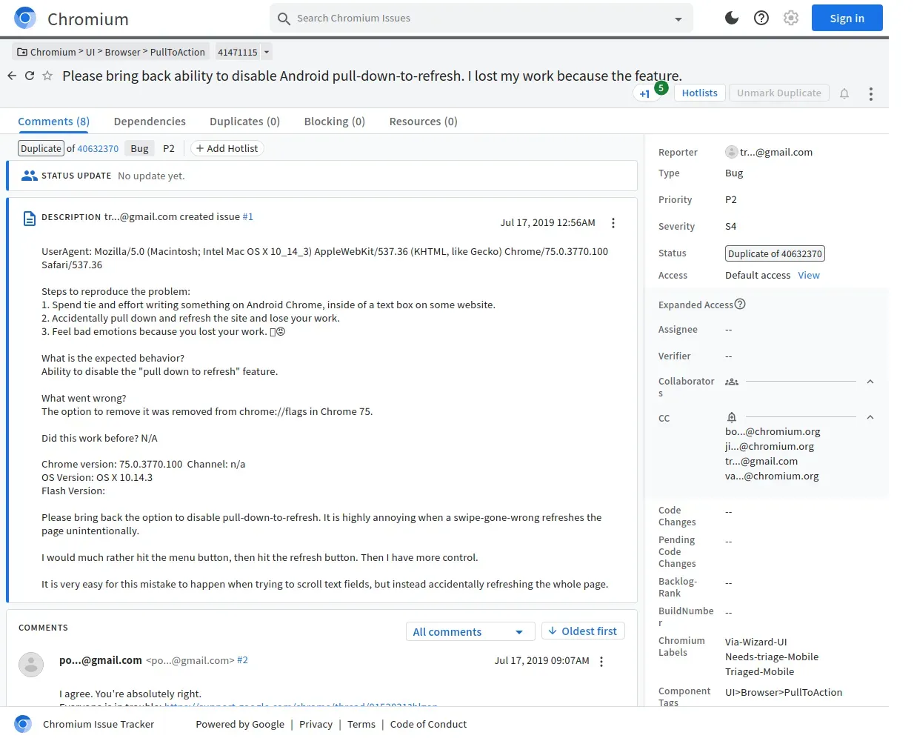The height and width of the screenshot is (741, 914).
Task: Open the Resources (0) tab
Action: coord(424,122)
